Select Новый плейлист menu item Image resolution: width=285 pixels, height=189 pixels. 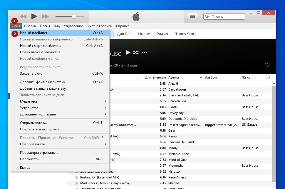click(x=60, y=33)
